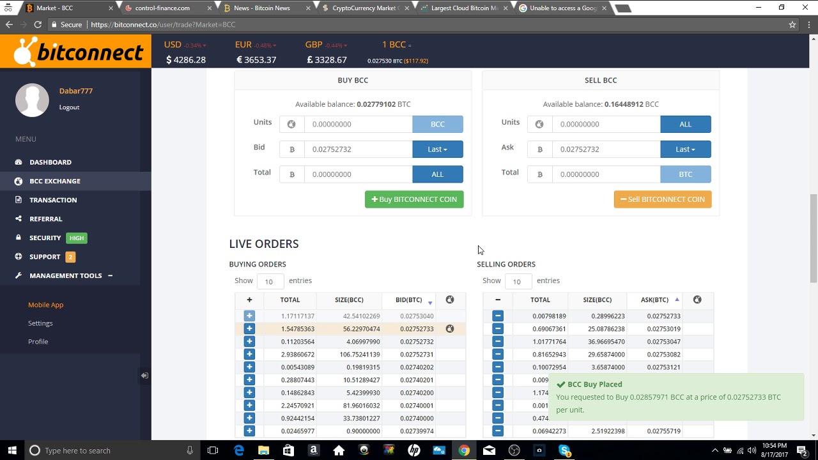Open the Dashboard sidebar item
Viewport: 818px width, 460px height.
(x=50, y=162)
